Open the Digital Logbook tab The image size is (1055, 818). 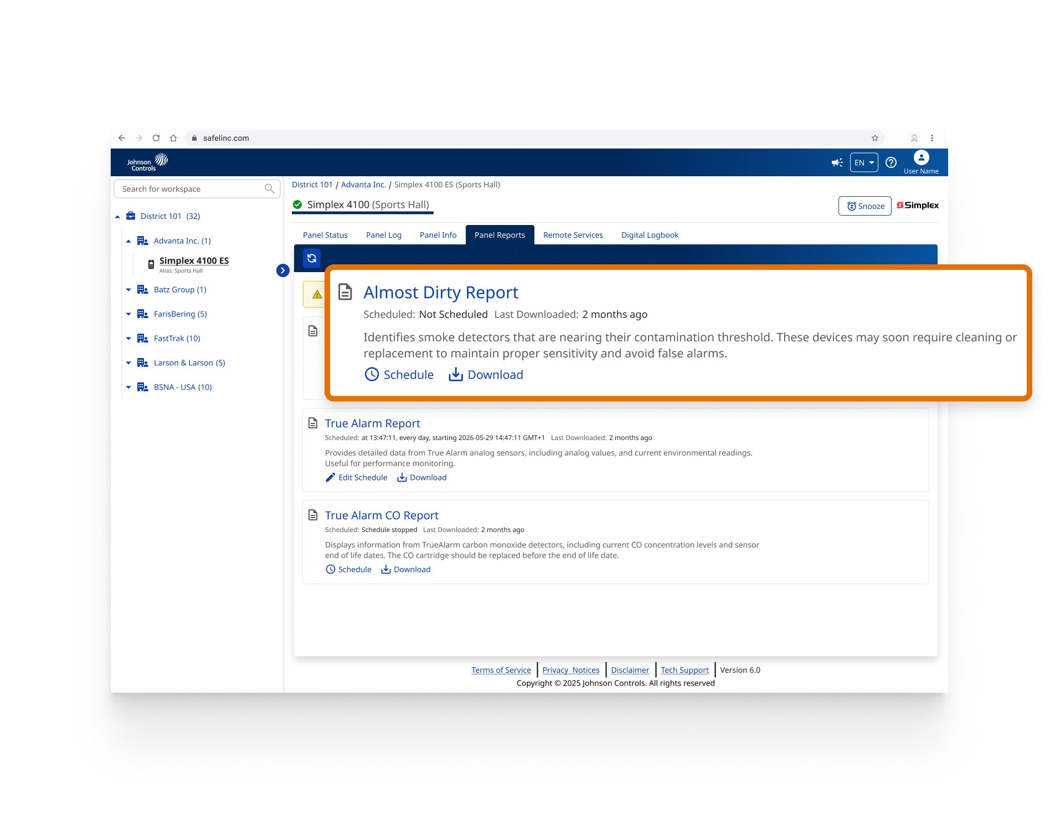coord(650,235)
